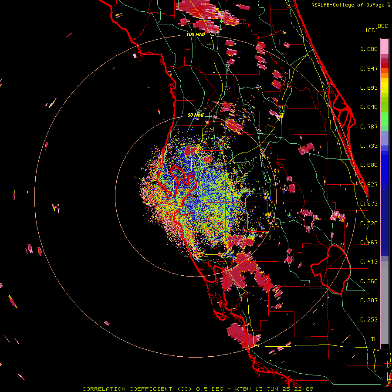Select the 0.413 scale value
Image resolution: width=392 pixels, height=392 pixels.
(x=369, y=262)
